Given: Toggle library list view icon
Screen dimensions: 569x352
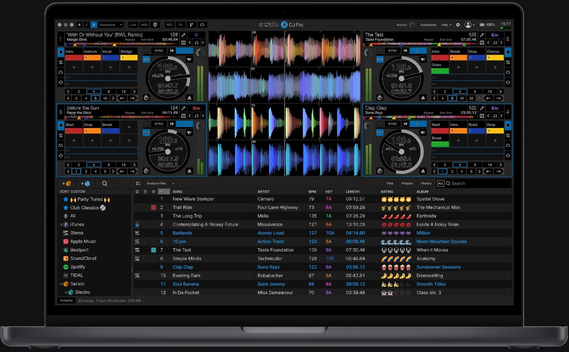Looking at the screenshot, I should (x=138, y=184).
